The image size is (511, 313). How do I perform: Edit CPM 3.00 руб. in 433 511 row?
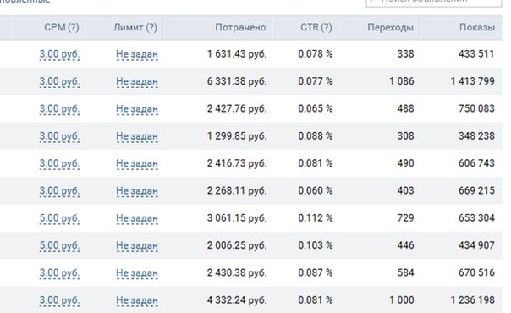[59, 54]
